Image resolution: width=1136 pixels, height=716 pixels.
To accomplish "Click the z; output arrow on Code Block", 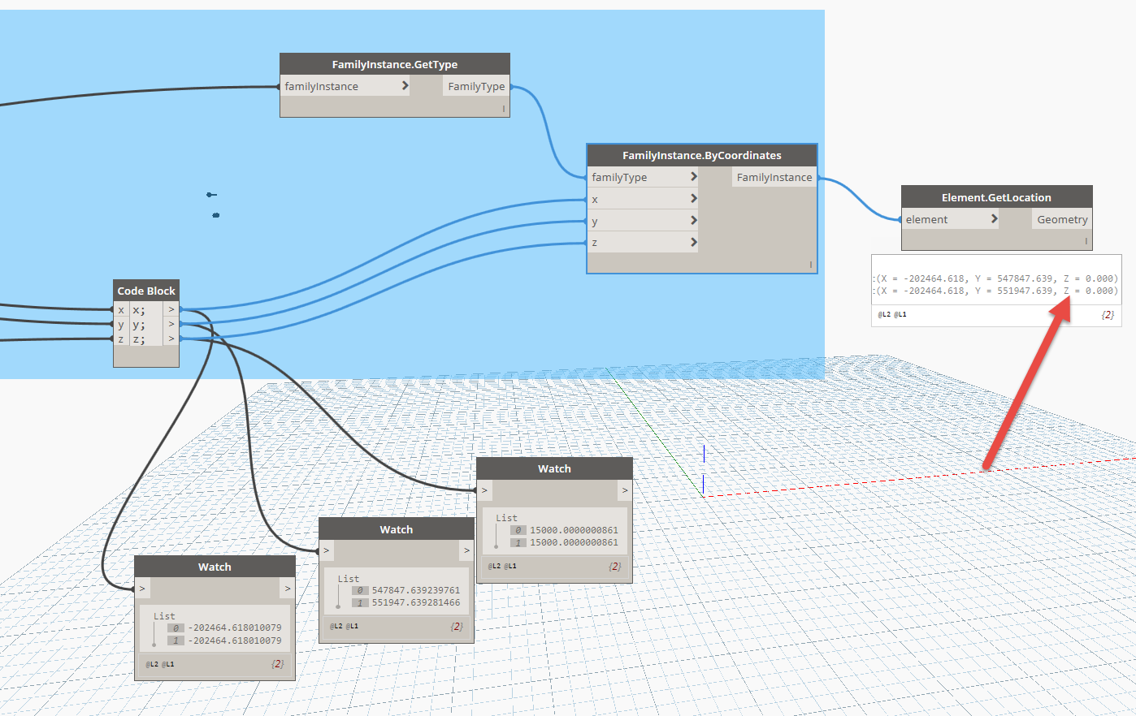I will click(x=171, y=339).
